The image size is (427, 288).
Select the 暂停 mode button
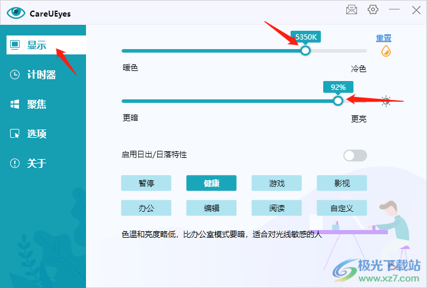click(x=146, y=183)
